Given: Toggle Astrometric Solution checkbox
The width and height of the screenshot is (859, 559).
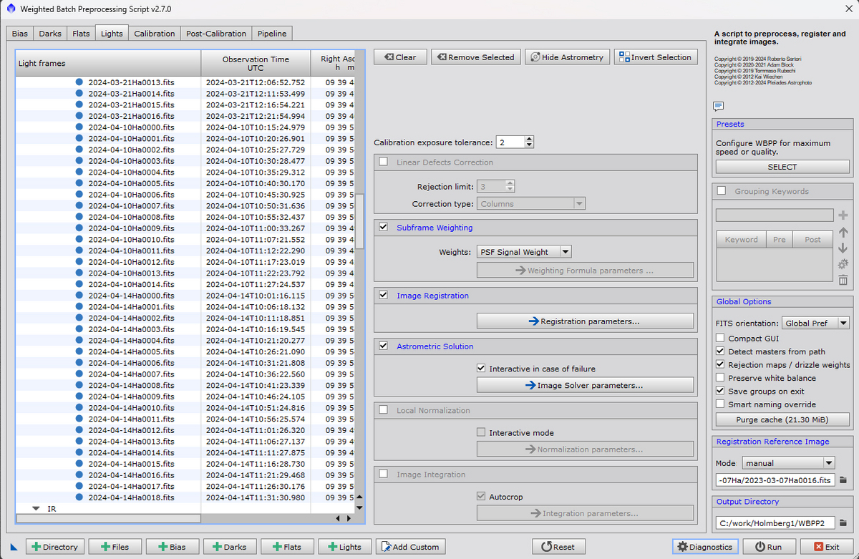Looking at the screenshot, I should (383, 346).
